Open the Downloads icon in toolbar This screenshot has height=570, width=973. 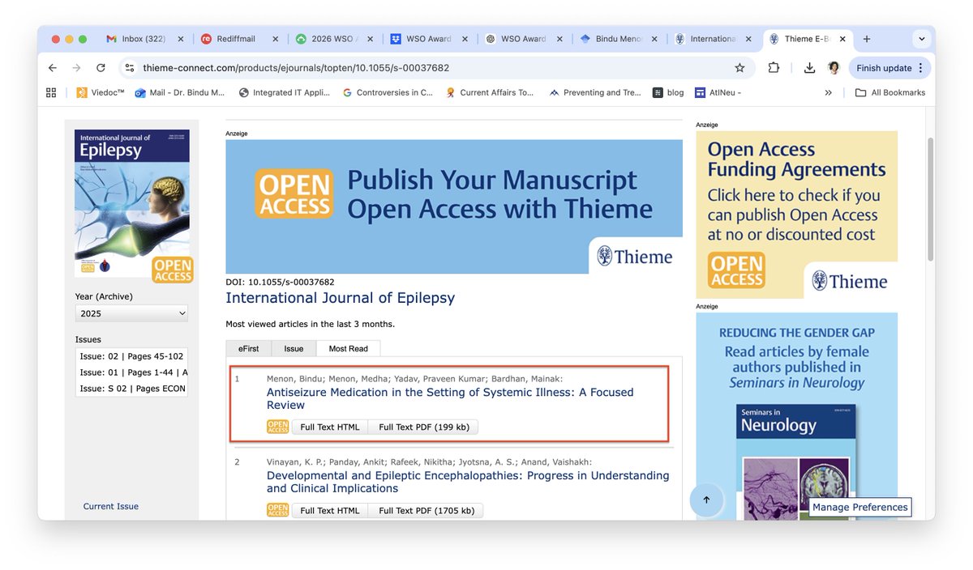click(x=809, y=68)
